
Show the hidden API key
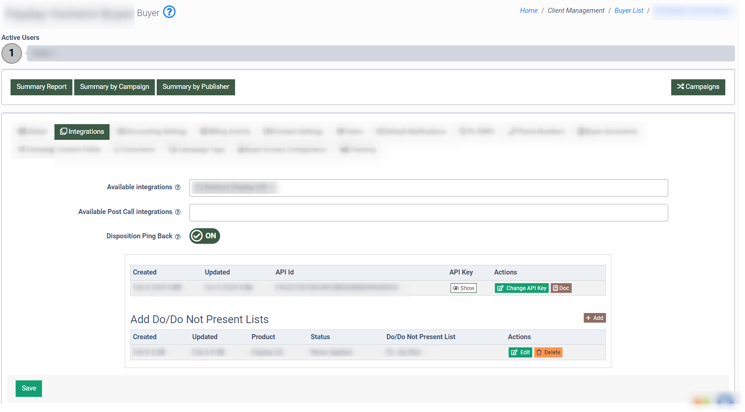463,288
